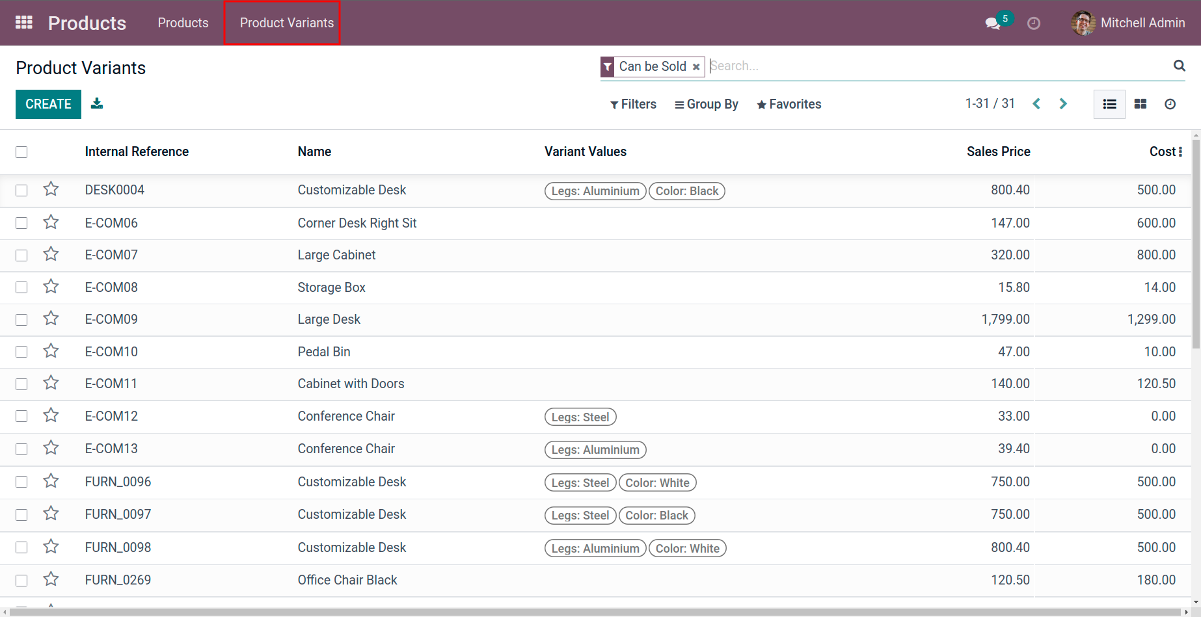Click the Variant Values column header

(x=586, y=151)
